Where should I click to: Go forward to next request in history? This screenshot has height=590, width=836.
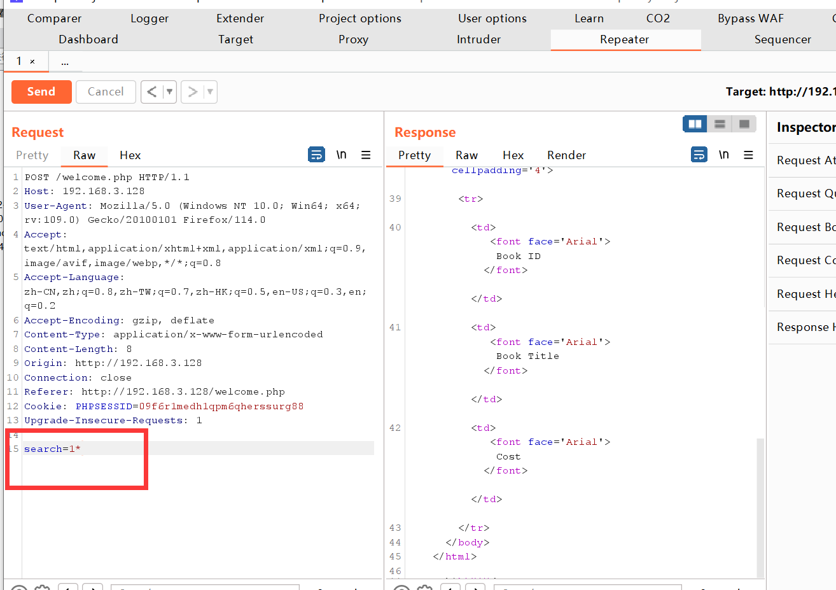(192, 92)
